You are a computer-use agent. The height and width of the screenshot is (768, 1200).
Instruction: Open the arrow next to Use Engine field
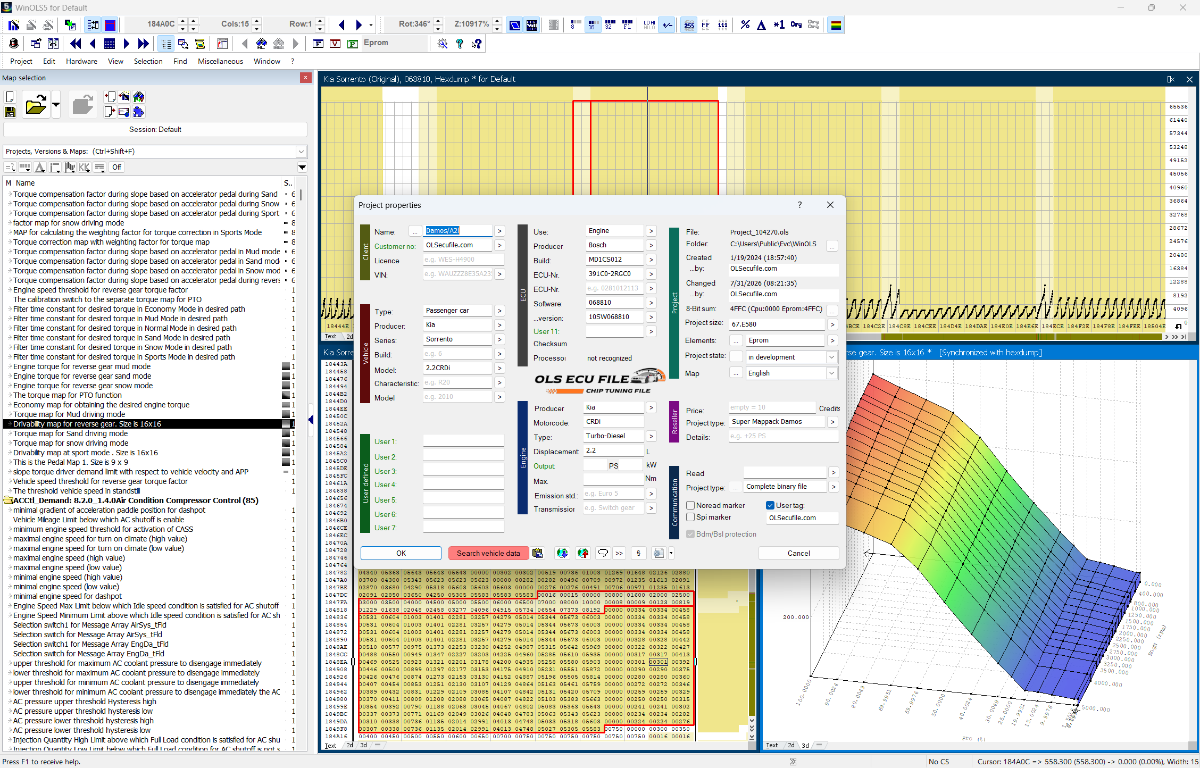(651, 231)
